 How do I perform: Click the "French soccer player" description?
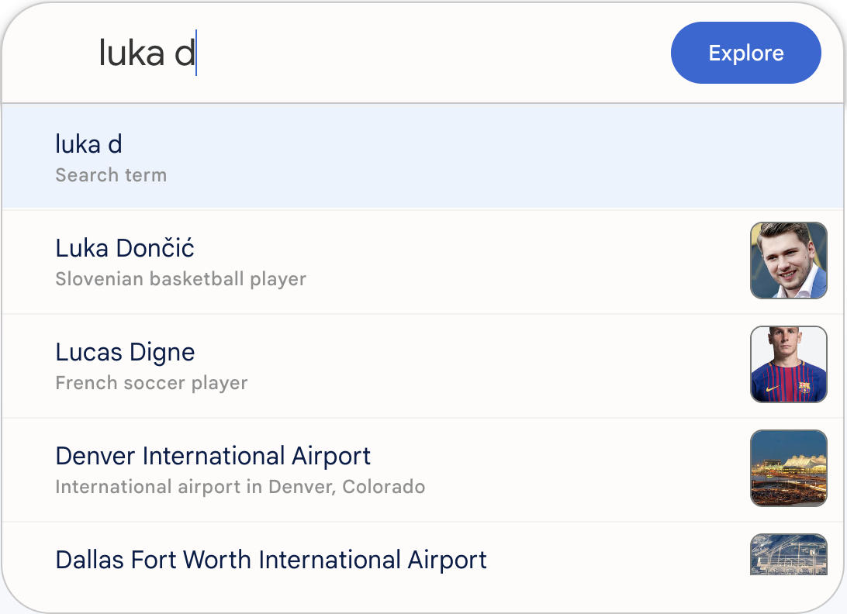(151, 383)
